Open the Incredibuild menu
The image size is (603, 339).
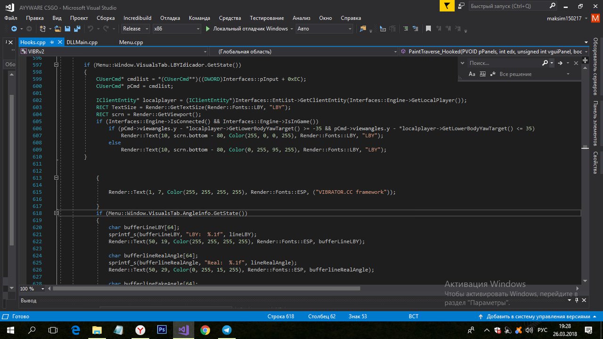tap(138, 18)
